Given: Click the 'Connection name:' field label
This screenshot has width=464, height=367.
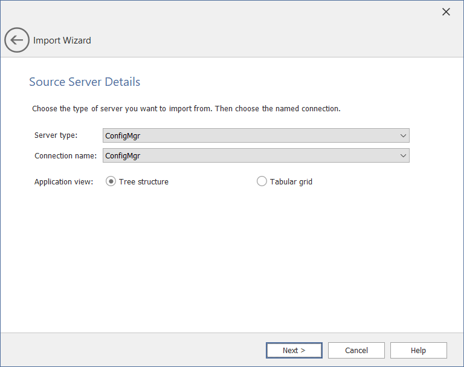Looking at the screenshot, I should point(65,155).
